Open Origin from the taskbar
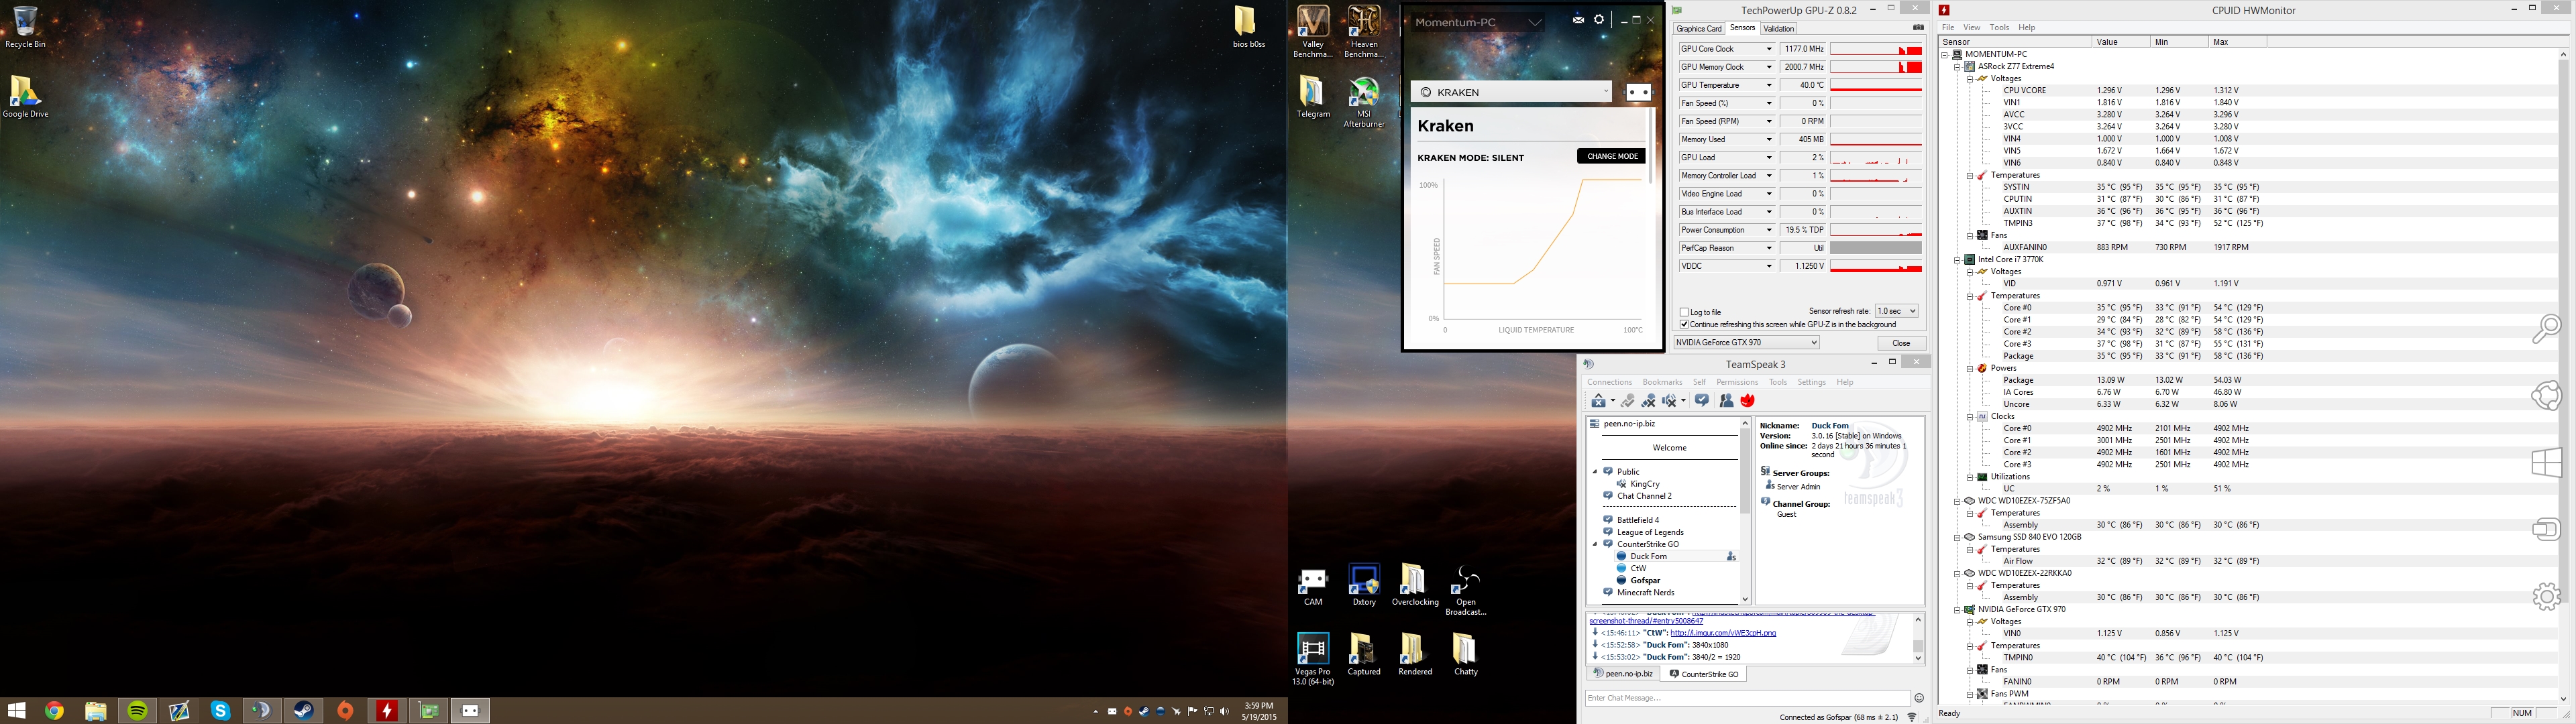This screenshot has width=2576, height=724. tap(345, 711)
